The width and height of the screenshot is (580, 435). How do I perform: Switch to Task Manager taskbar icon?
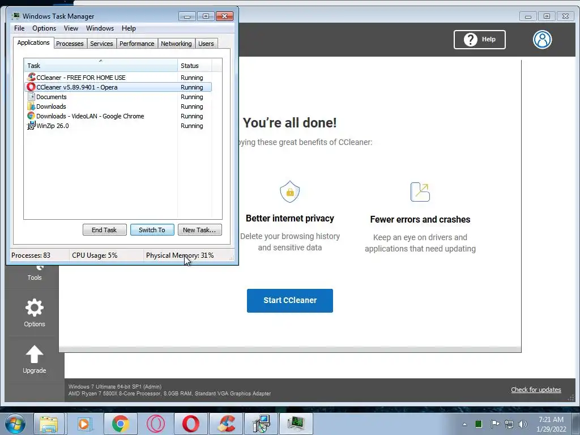pos(296,424)
